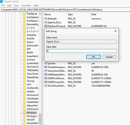
Task: Open the View menu
Action: click(16, 5)
